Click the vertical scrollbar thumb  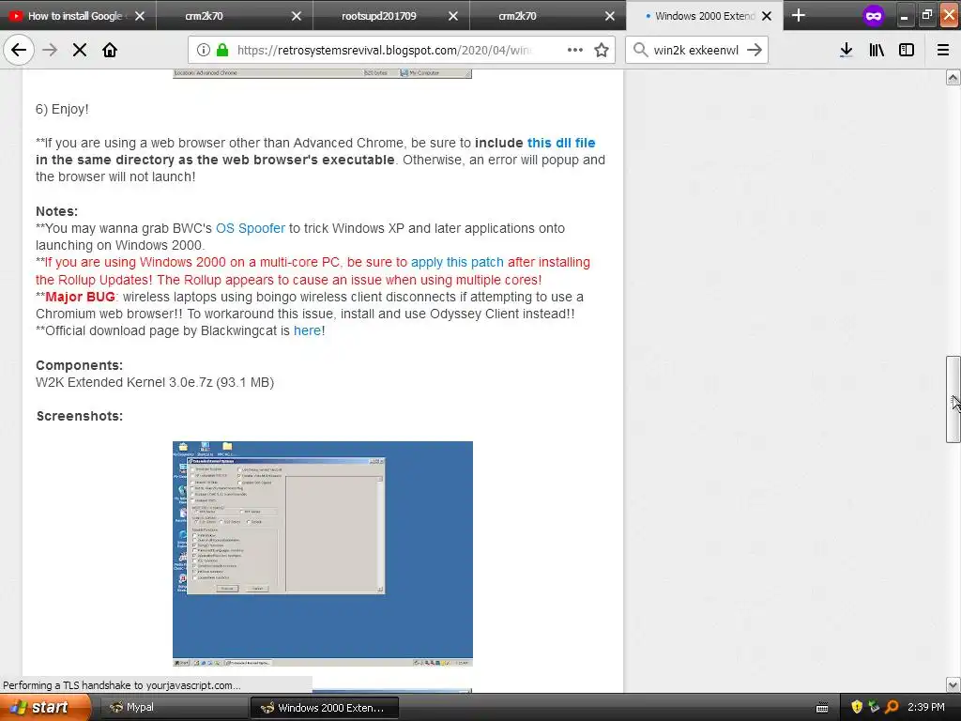pyautogui.click(x=953, y=398)
